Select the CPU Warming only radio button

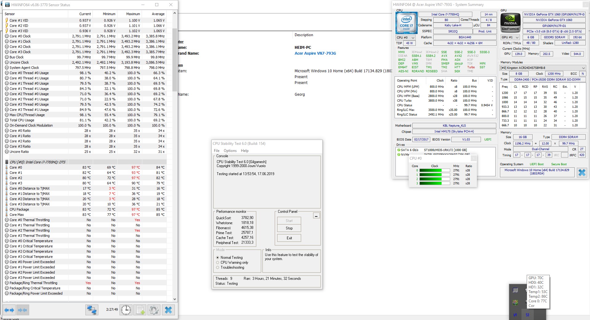coord(218,263)
